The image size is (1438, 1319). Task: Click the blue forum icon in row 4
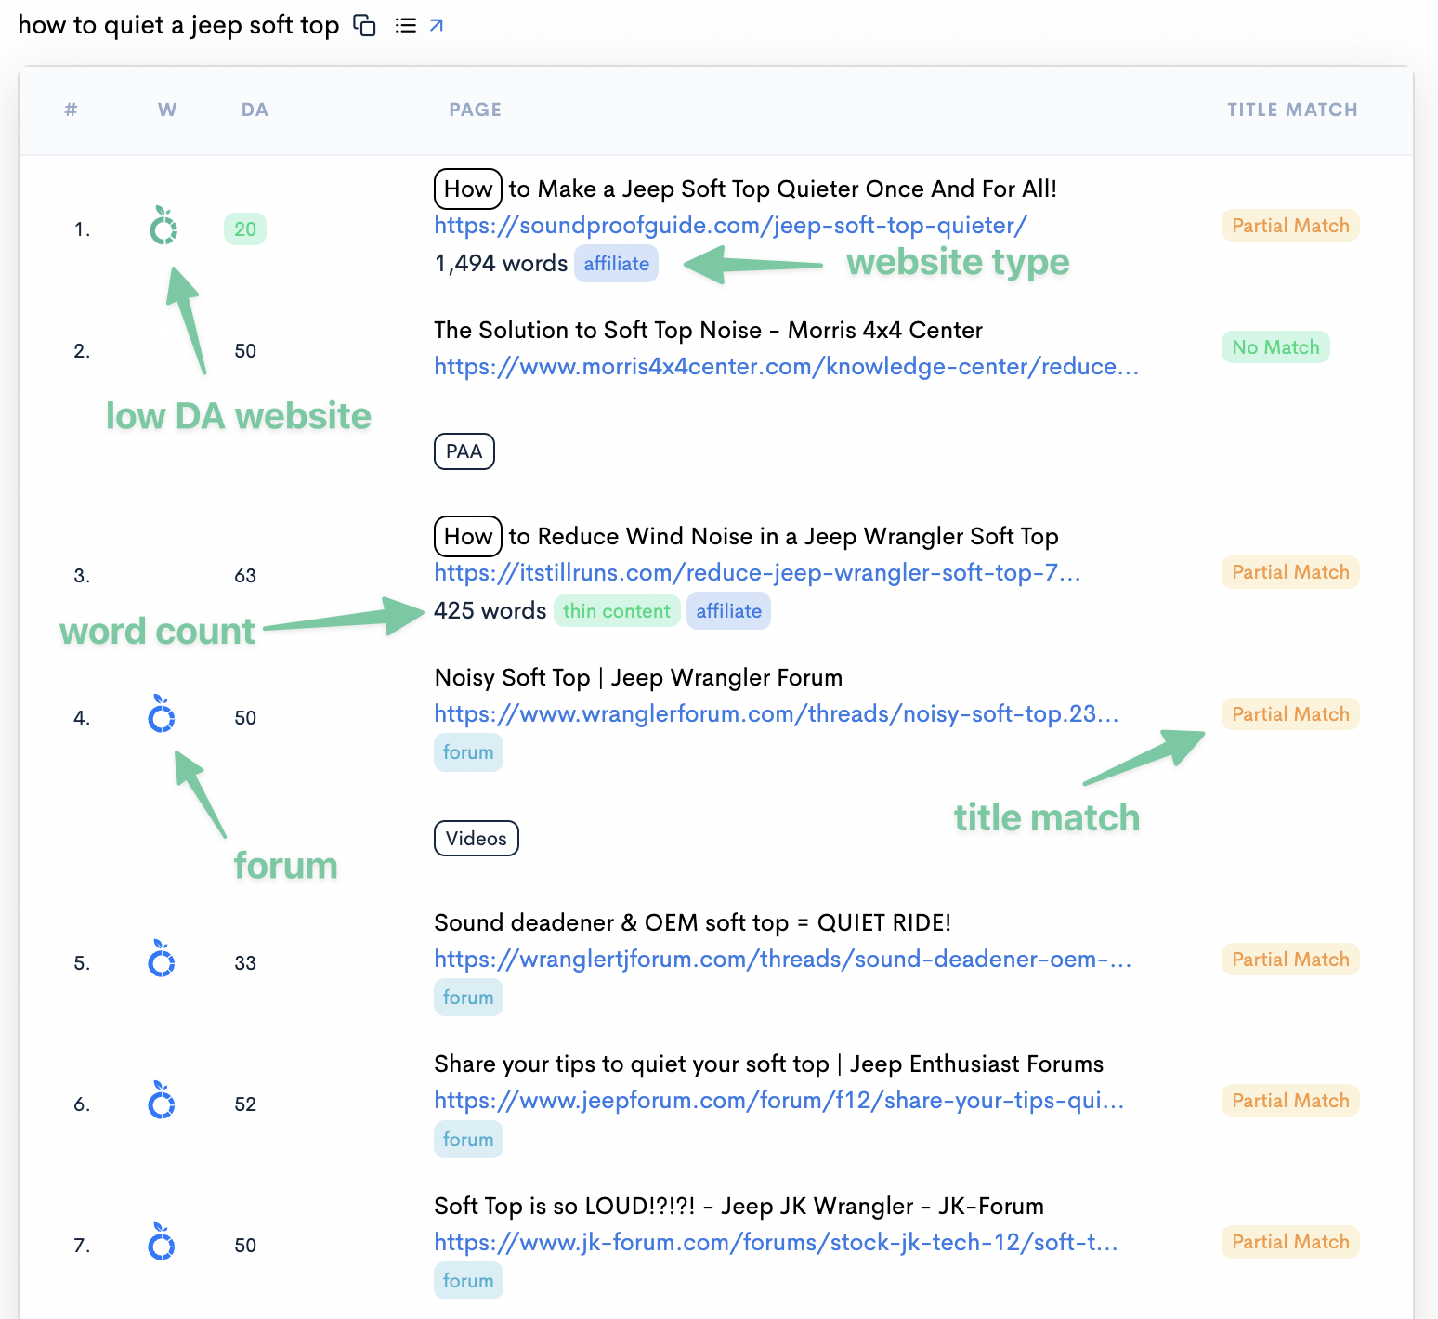[162, 713]
